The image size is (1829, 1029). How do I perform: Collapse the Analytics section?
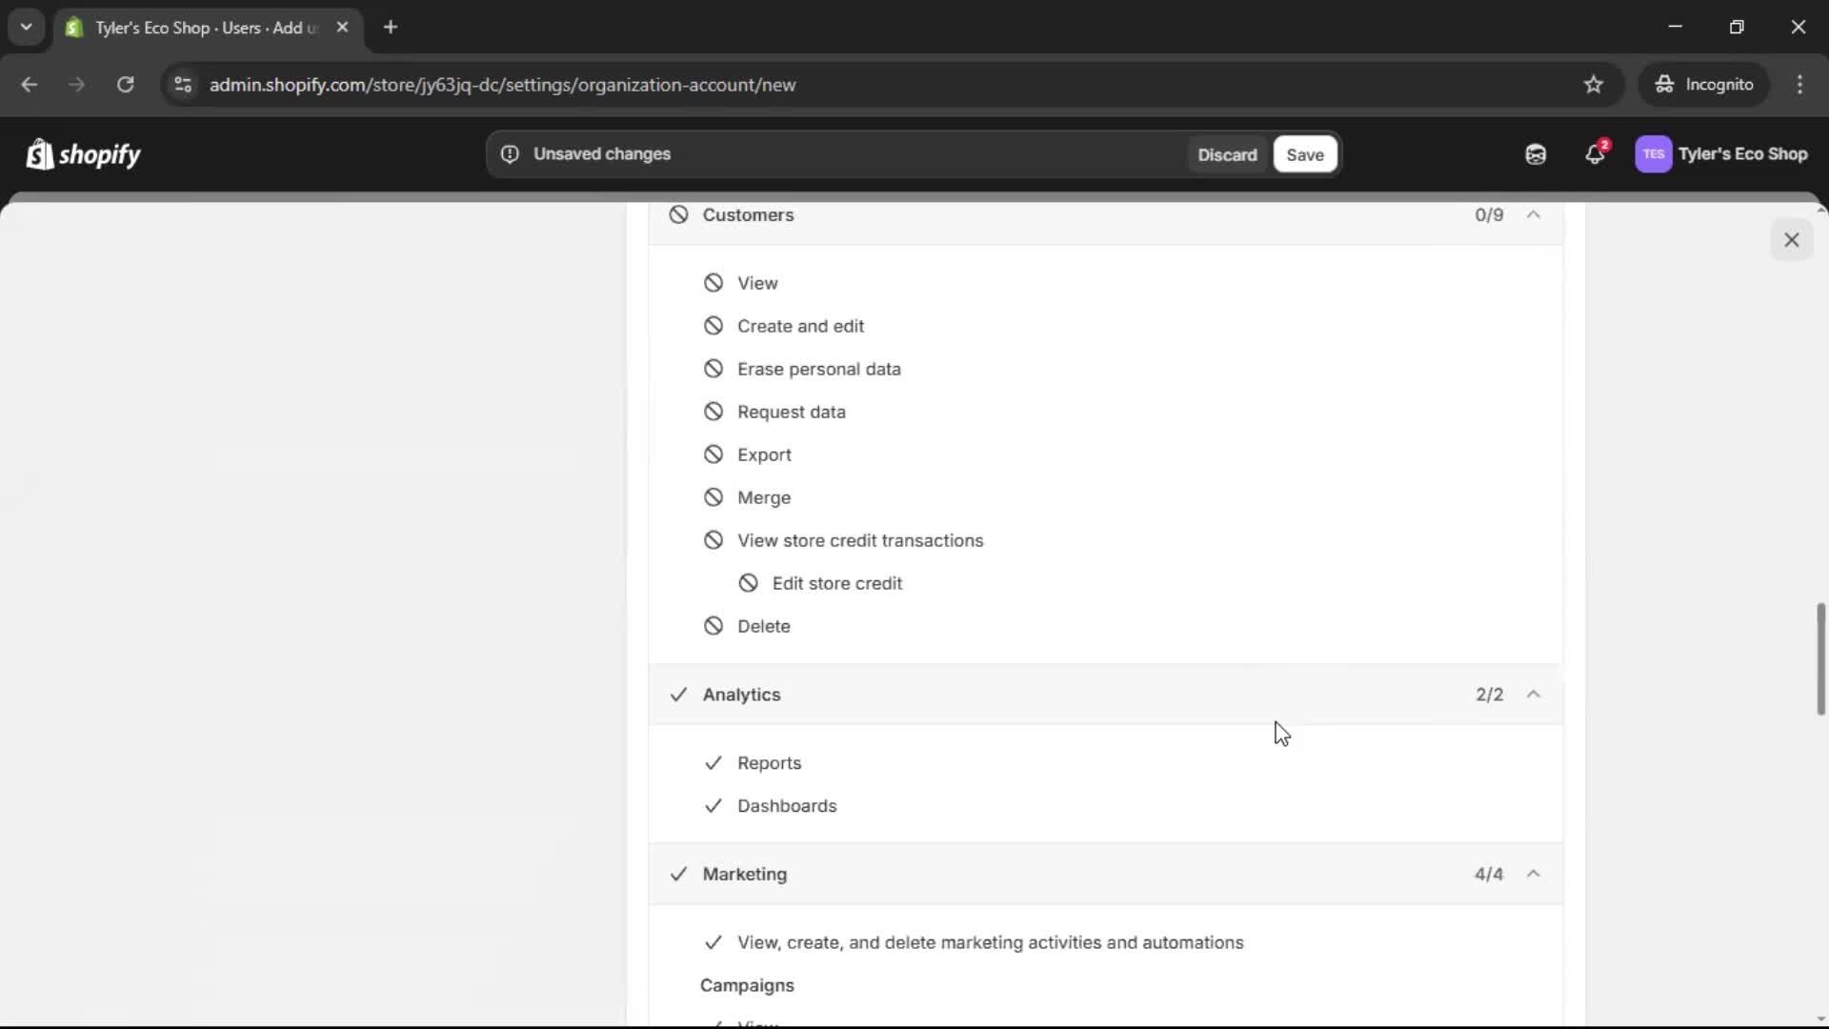[x=1534, y=695]
